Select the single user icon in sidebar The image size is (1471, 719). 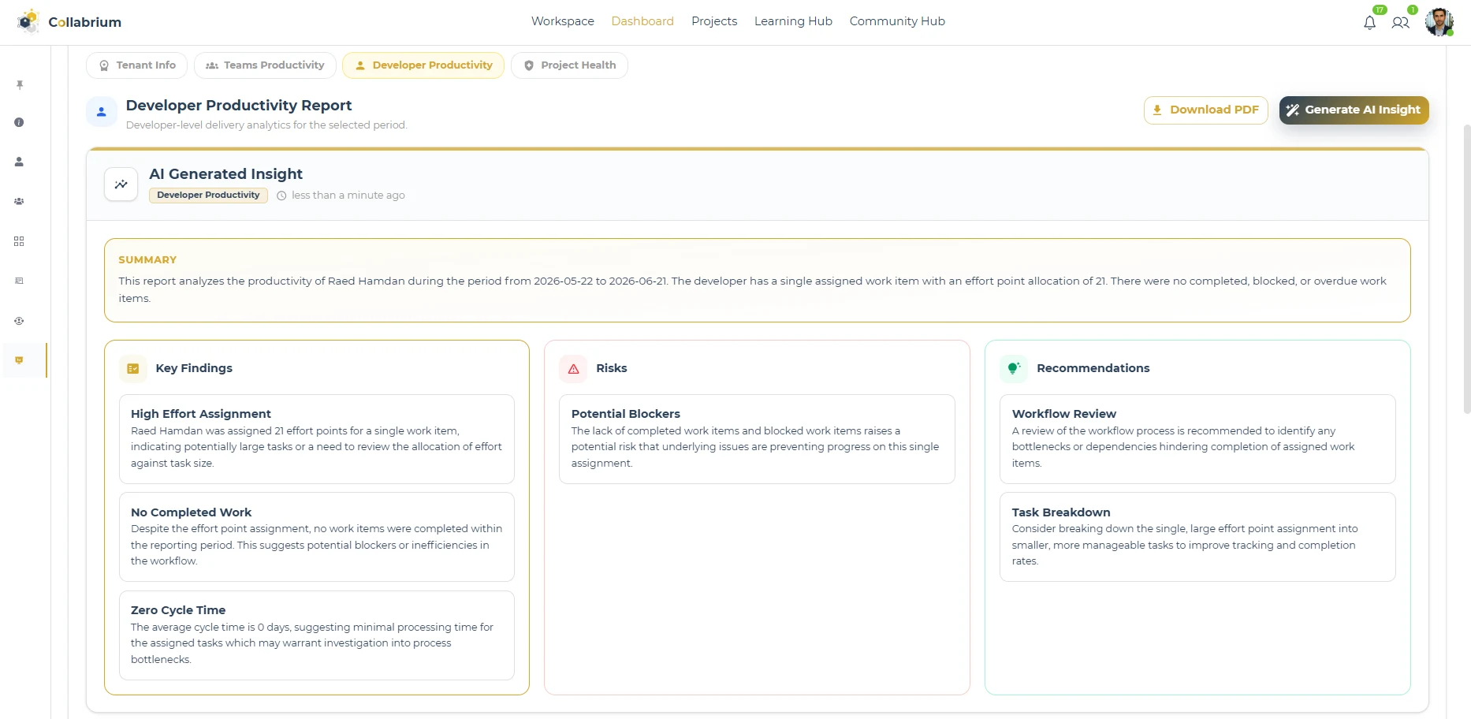[19, 162]
